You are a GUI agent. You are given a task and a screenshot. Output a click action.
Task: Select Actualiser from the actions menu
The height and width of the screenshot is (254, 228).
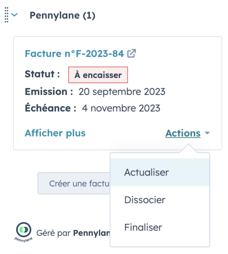(x=160, y=172)
